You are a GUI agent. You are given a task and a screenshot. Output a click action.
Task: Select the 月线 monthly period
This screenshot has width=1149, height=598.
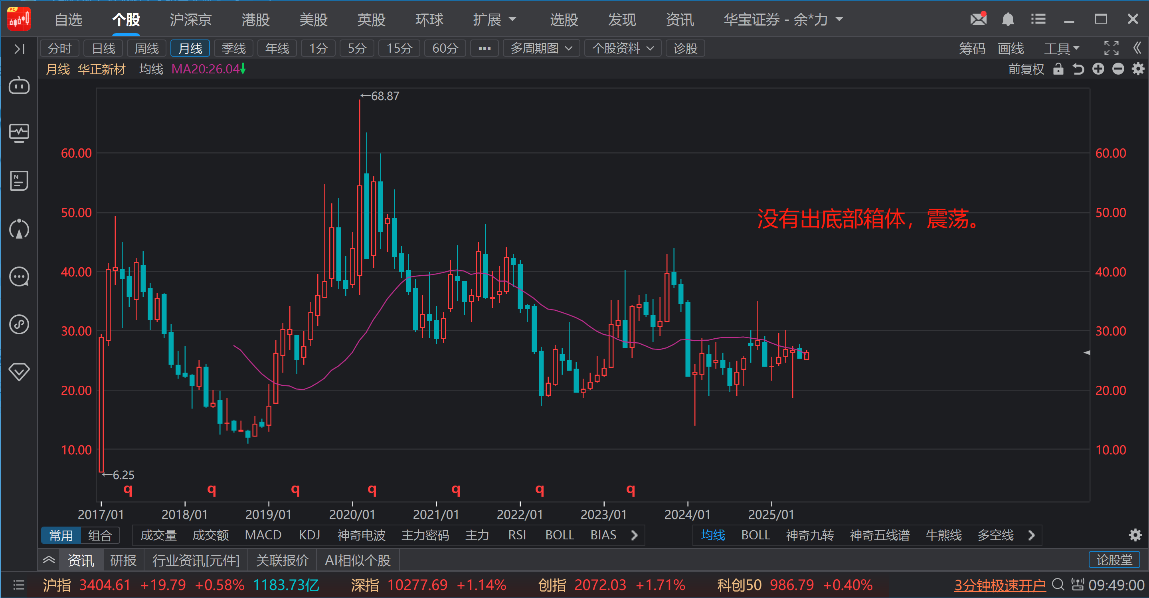190,48
